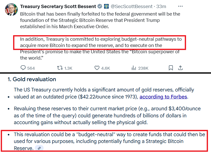This screenshot has width=211, height=153.
Task: Click the '1. Gold revaluation' heading
Action: [32, 79]
